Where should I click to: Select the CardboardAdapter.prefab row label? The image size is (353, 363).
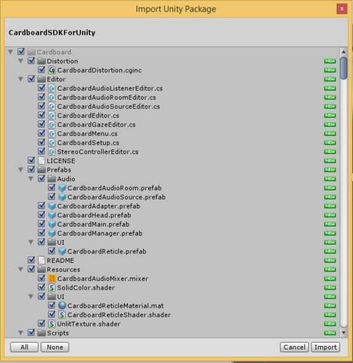tap(99, 206)
